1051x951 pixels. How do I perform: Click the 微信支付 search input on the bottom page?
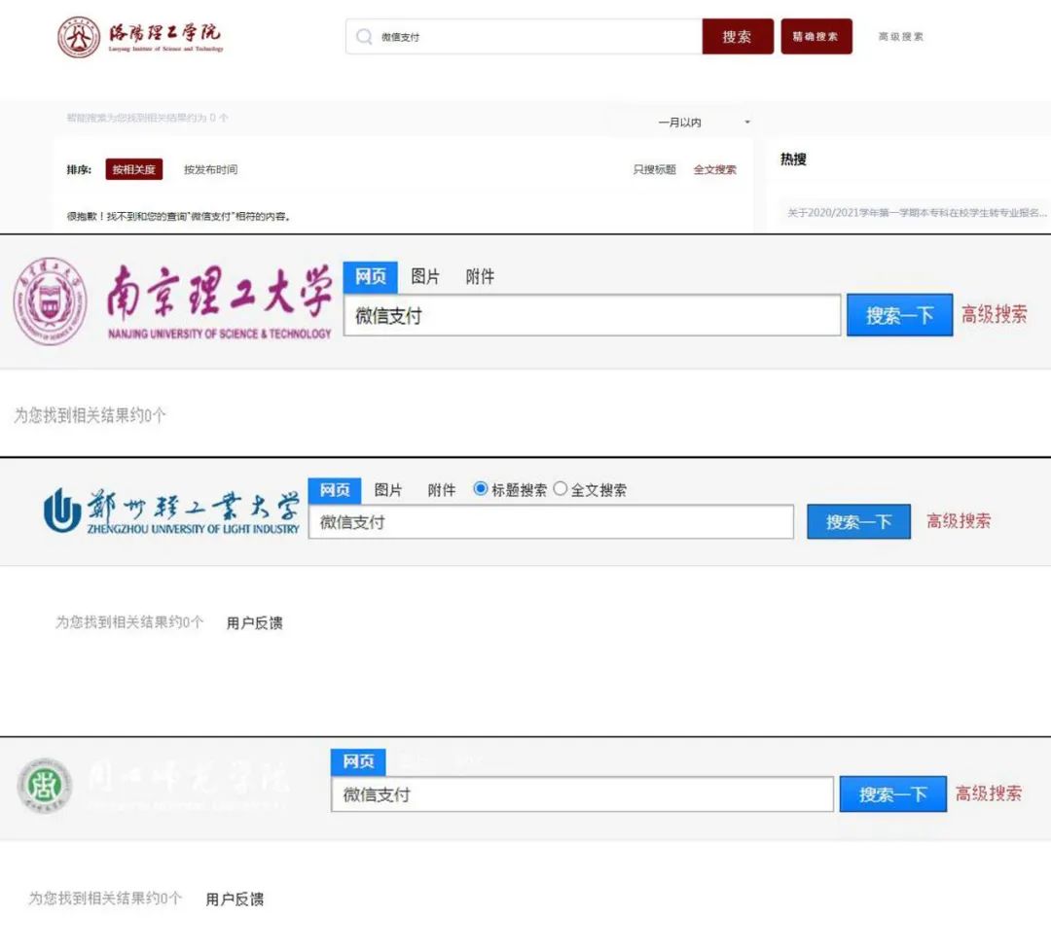tap(584, 793)
